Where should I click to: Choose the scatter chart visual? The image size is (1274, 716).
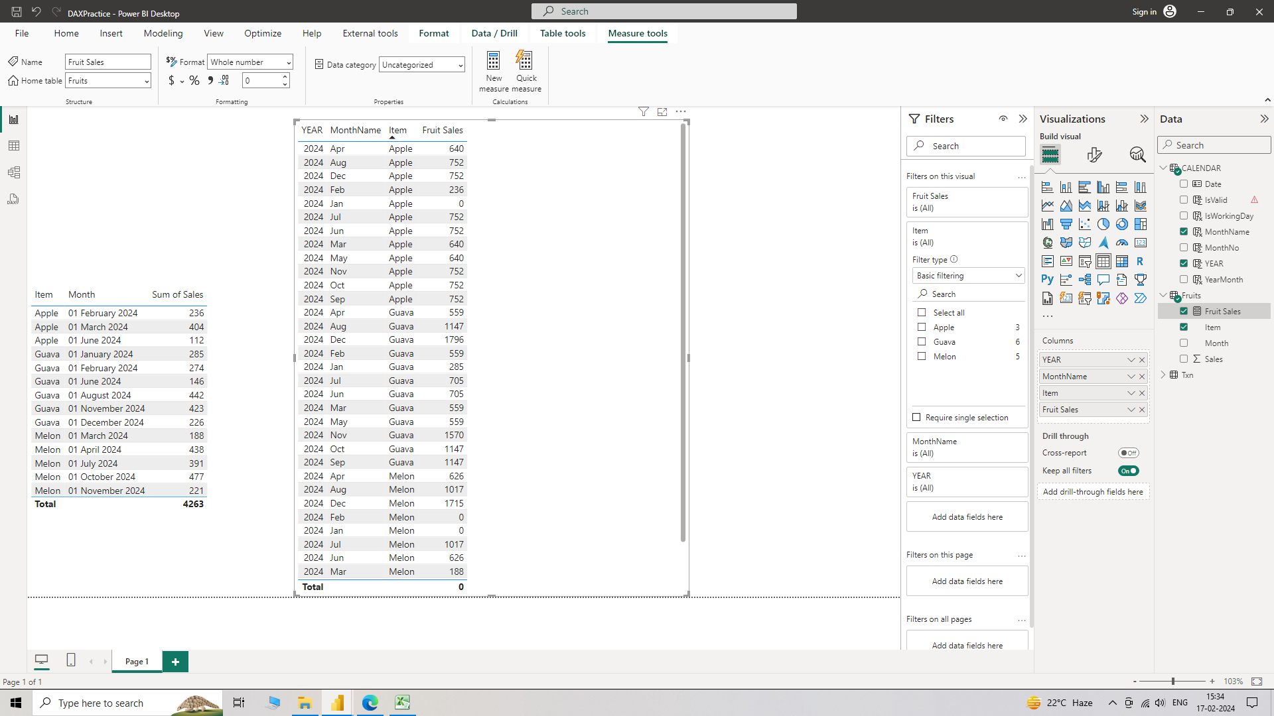tap(1084, 224)
